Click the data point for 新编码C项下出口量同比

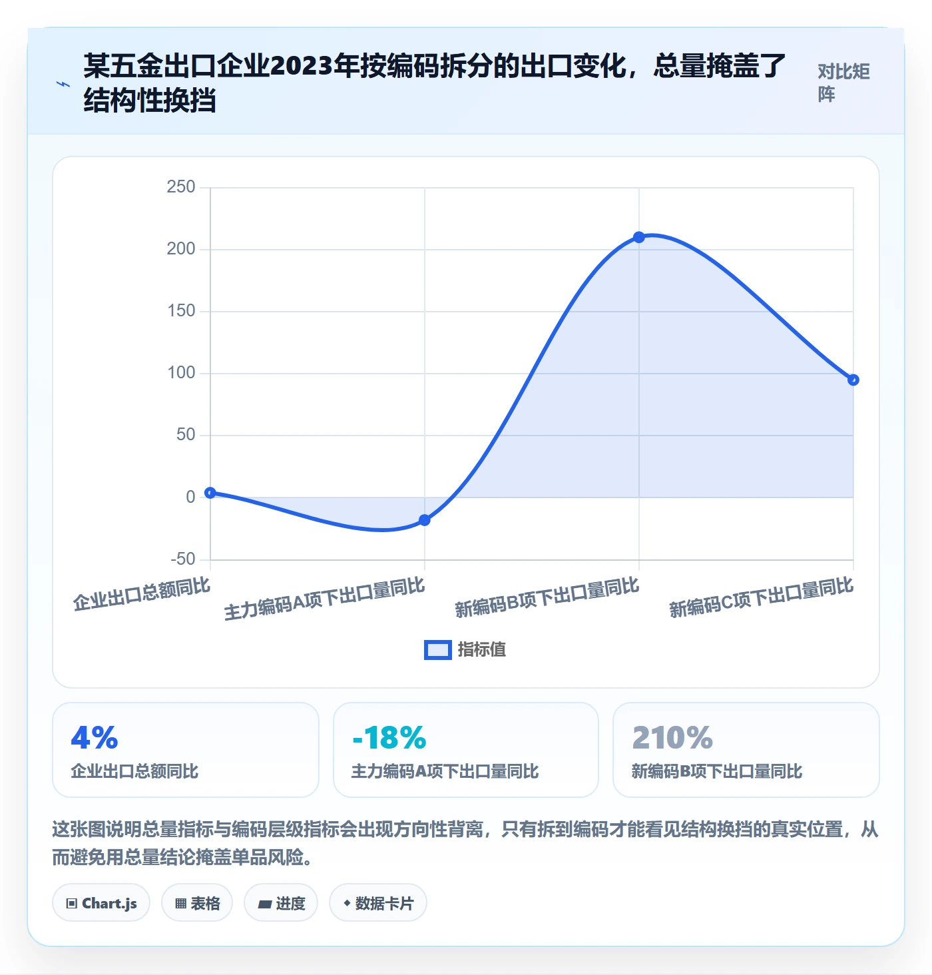coord(853,380)
